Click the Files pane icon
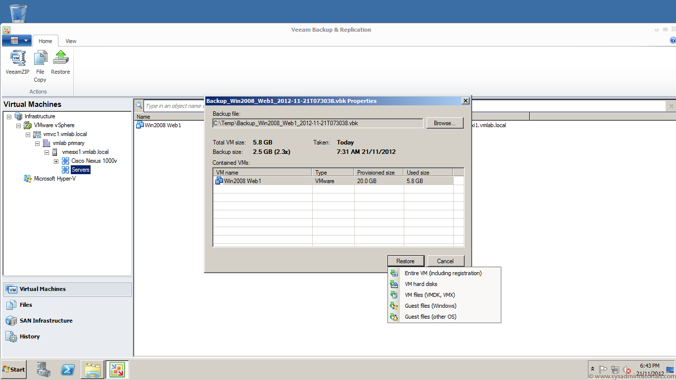Screen dimensions: 676x380 point(11,305)
